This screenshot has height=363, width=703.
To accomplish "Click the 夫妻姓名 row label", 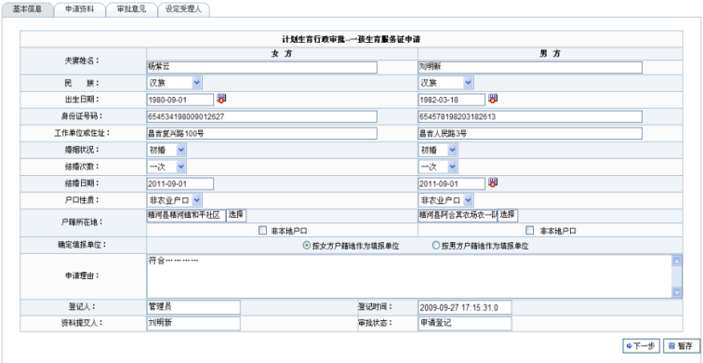I will [81, 60].
